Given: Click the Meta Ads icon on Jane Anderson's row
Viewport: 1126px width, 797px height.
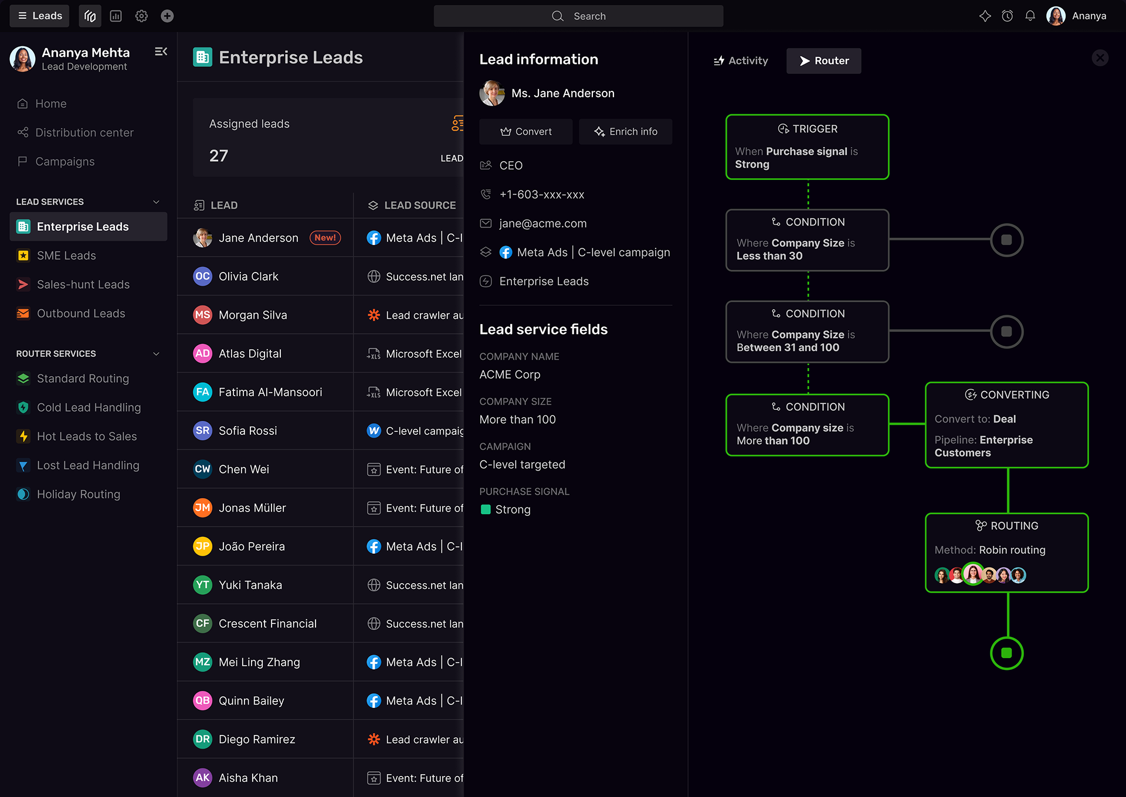Looking at the screenshot, I should (374, 237).
